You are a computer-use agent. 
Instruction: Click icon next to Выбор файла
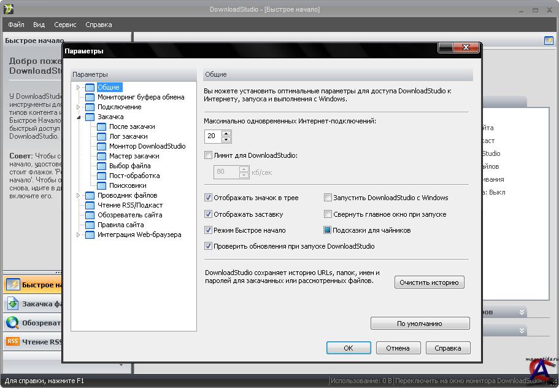click(x=102, y=166)
